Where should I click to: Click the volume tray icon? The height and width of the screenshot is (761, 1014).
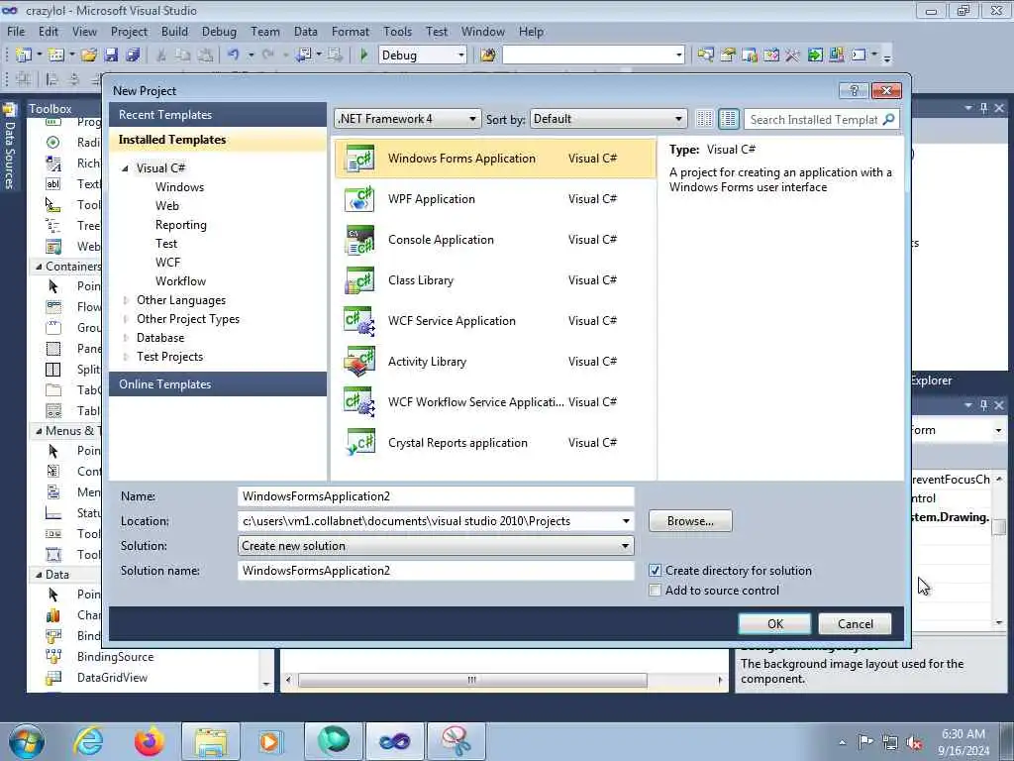[x=914, y=743]
